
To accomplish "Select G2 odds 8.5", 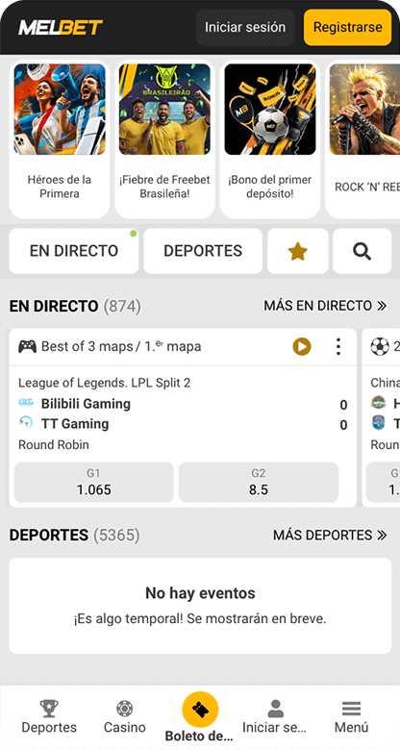I will coord(259,482).
